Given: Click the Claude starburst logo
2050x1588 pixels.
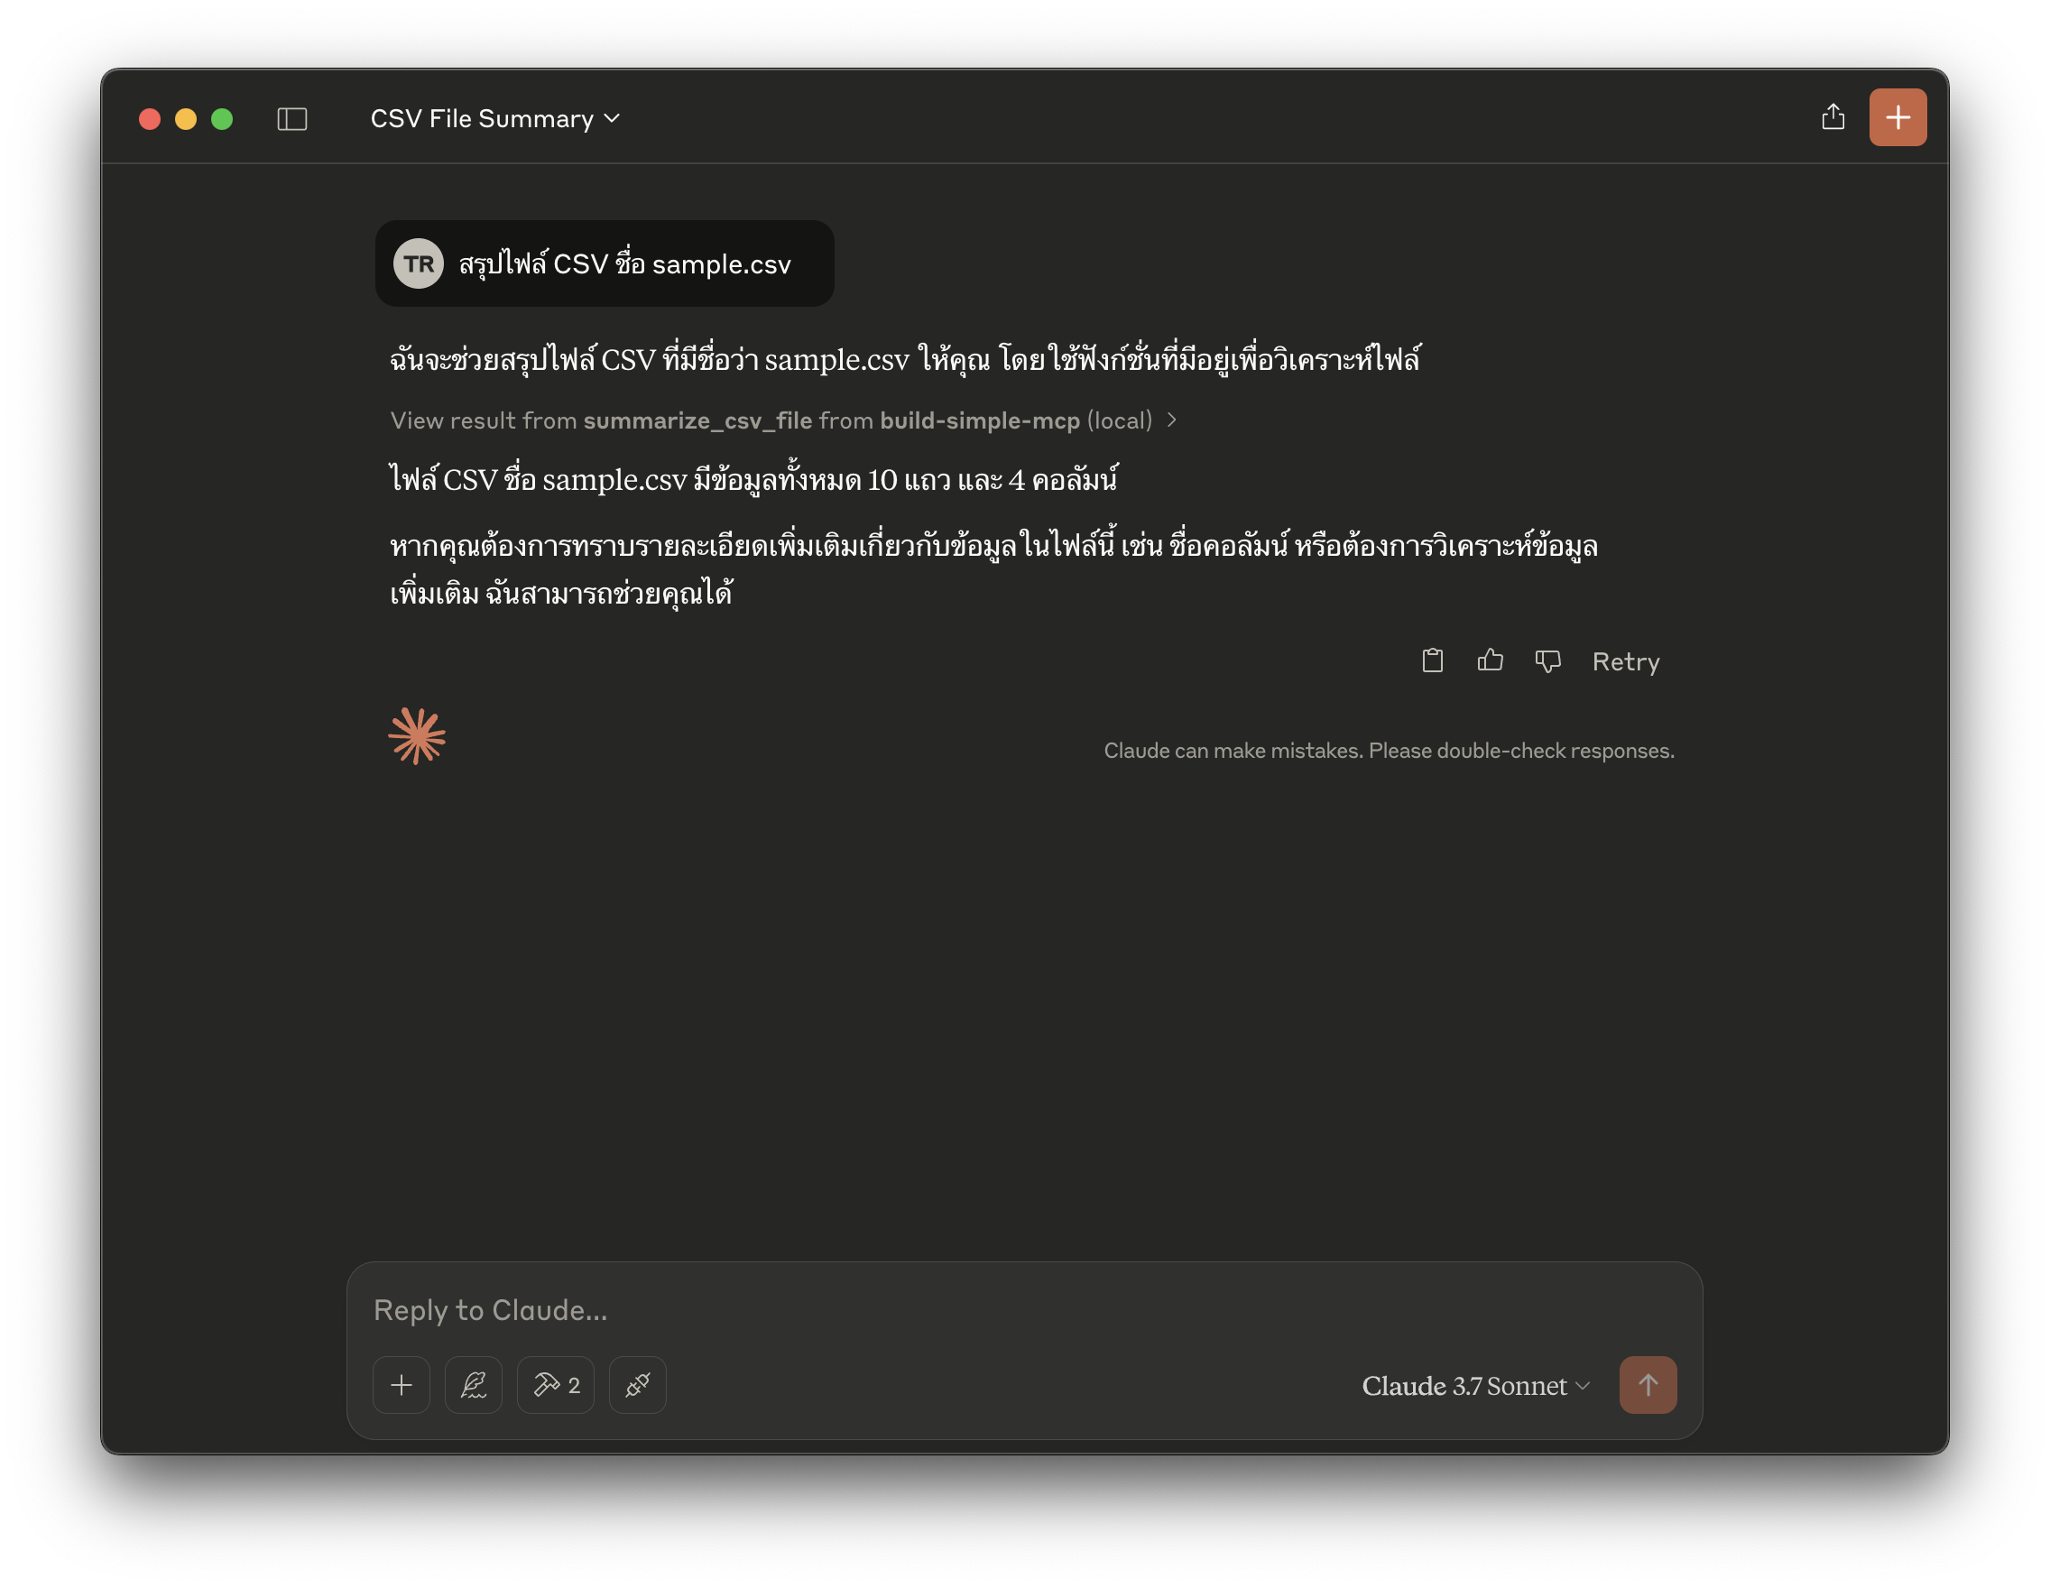Looking at the screenshot, I should pos(417,736).
